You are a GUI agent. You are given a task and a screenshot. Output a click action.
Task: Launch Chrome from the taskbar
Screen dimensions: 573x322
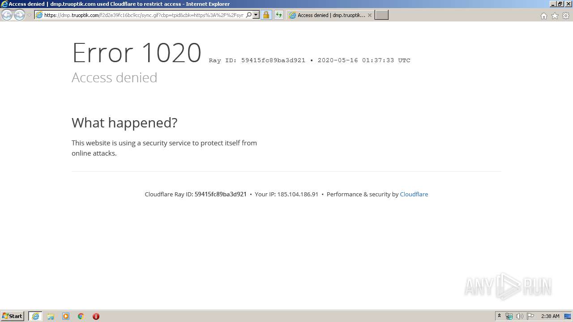point(81,316)
